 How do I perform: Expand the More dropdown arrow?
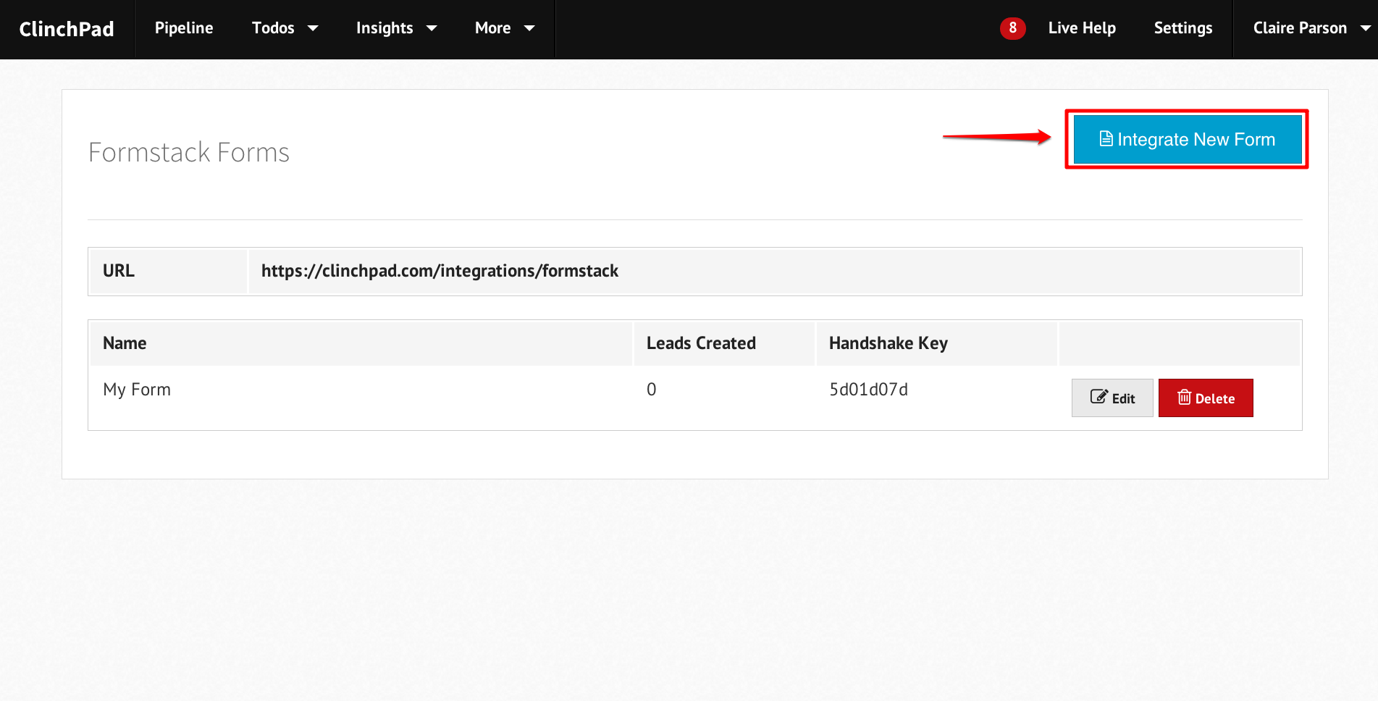click(529, 28)
